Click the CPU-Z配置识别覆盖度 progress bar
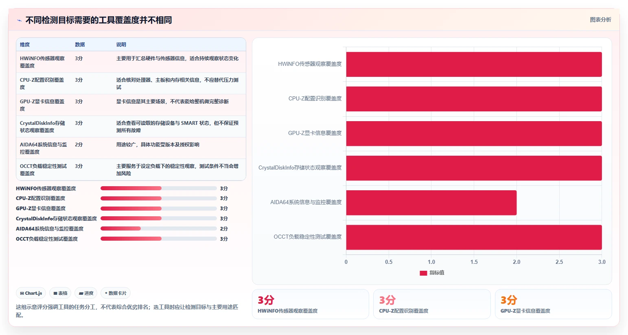 tap(159, 198)
